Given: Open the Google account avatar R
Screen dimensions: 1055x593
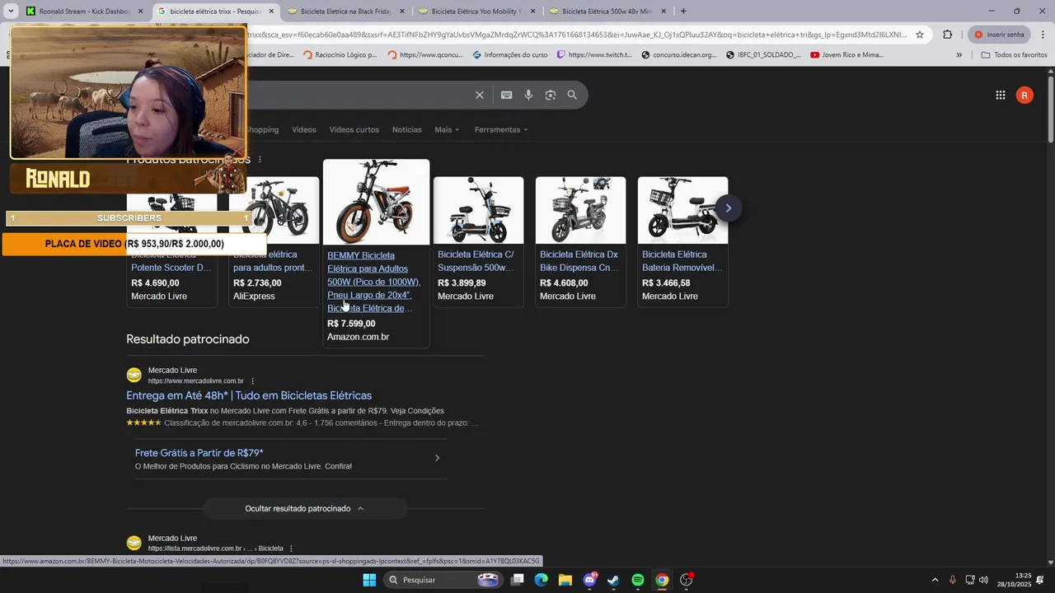Looking at the screenshot, I should click(x=1025, y=96).
